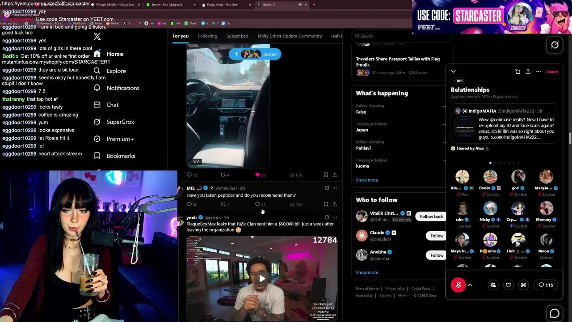Open the trending topic luoma
The height and width of the screenshot is (322, 572).
click(x=362, y=166)
